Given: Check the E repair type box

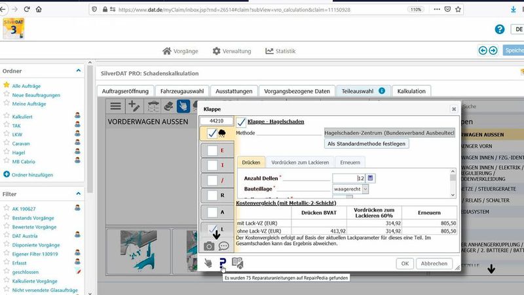Looking at the screenshot, I should (212, 150).
